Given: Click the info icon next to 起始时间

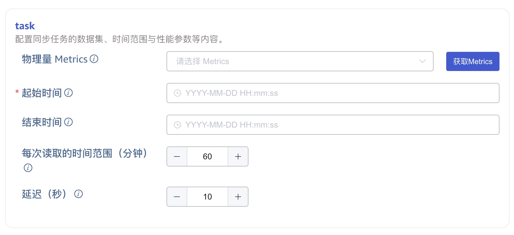Looking at the screenshot, I should tap(68, 93).
